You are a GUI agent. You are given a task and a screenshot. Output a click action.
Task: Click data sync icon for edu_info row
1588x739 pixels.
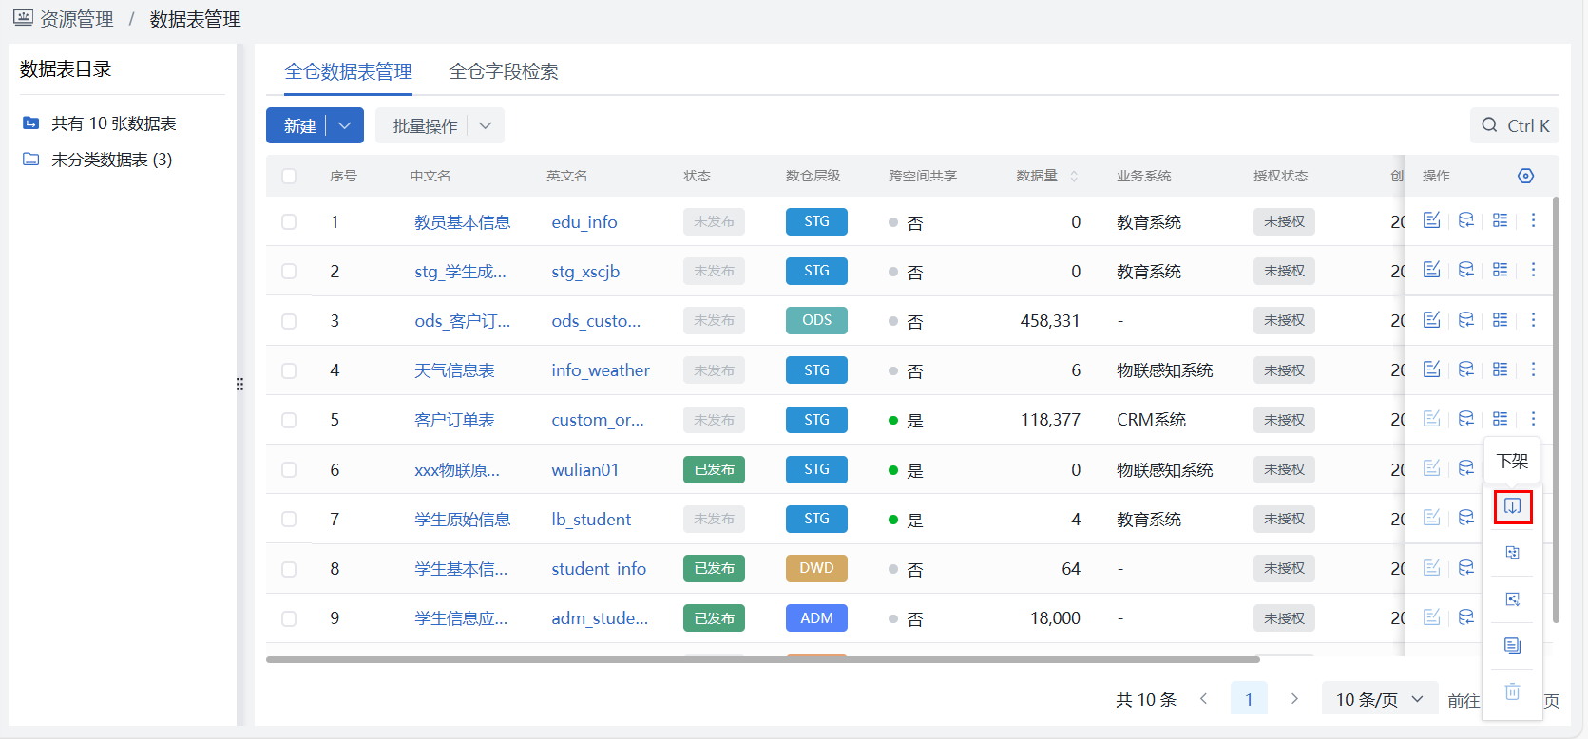[1466, 220]
